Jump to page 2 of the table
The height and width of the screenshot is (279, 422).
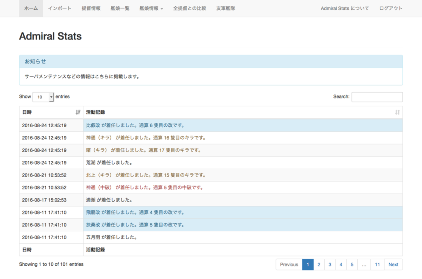pos(319,265)
